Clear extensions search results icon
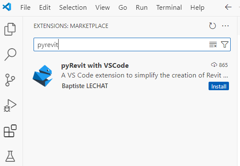Screen dimensions: 240x166 (x=213, y=44)
